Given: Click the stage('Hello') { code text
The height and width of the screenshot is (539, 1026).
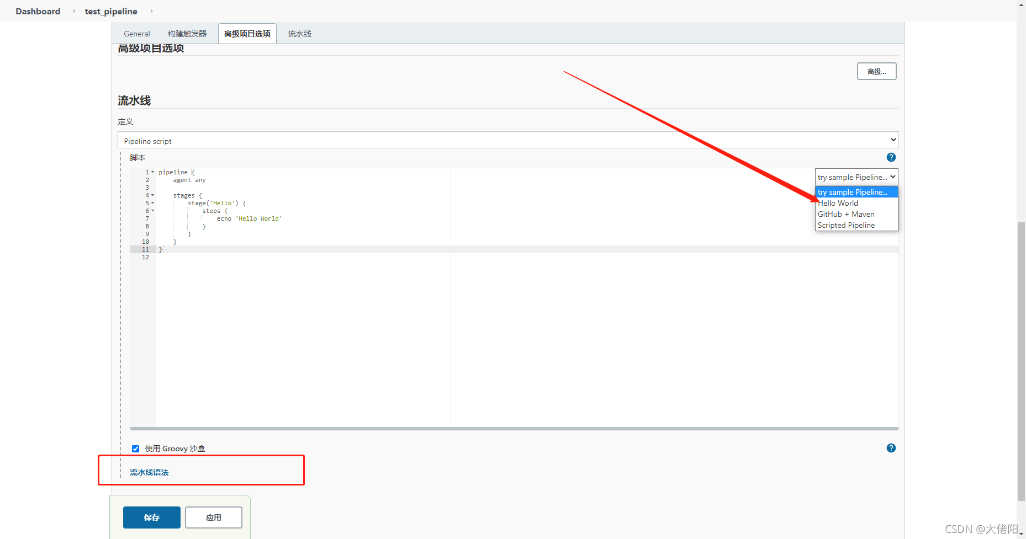Looking at the screenshot, I should [216, 203].
